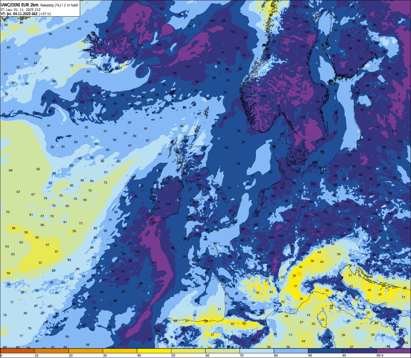Image resolution: width=411 pixels, height=358 pixels.
Task: Click the 'IT: Lau. 01. 11. 2025 21Z' line
Action: point(21,9)
